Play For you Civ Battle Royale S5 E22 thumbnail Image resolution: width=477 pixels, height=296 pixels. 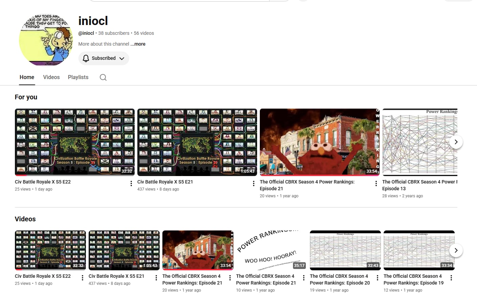75,142
